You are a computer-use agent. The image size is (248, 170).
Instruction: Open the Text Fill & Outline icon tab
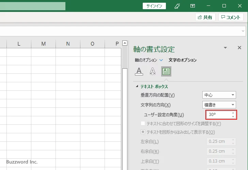tap(139, 71)
